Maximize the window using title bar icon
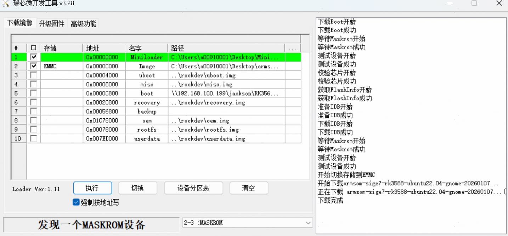This screenshot has width=508, height=236. (x=474, y=3)
